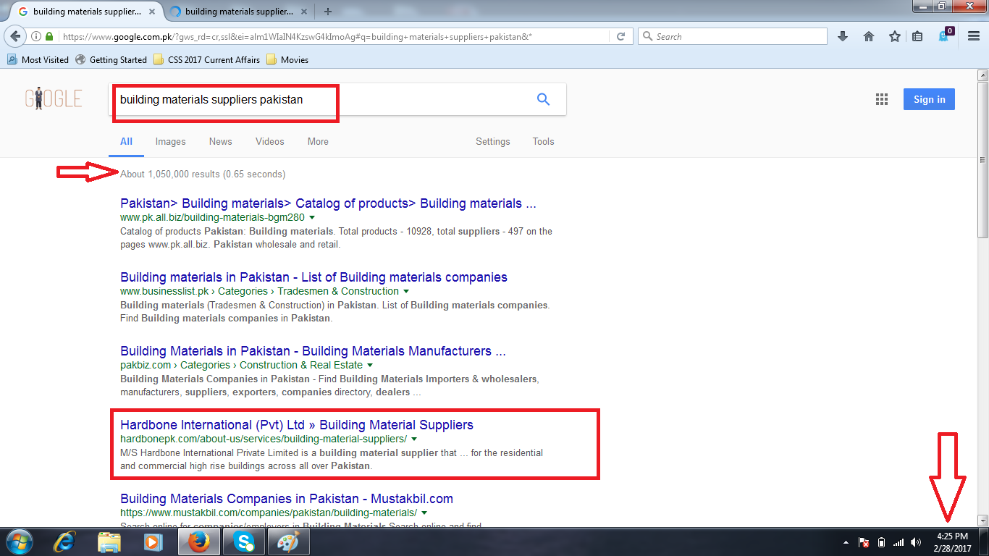Open Hardbone International Building Material Suppliers link
Viewport: 989px width, 556px height.
pos(297,425)
